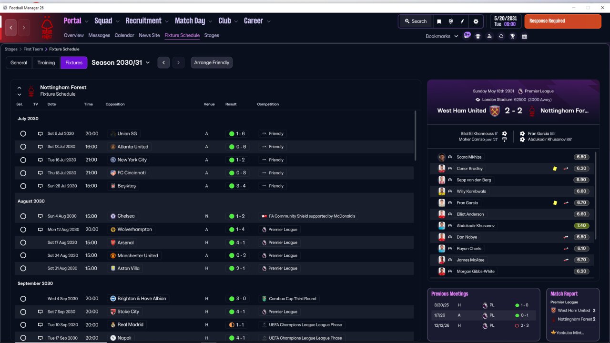The width and height of the screenshot is (610, 343).
Task: Click the pencil edit icon in top bar
Action: click(x=462, y=21)
